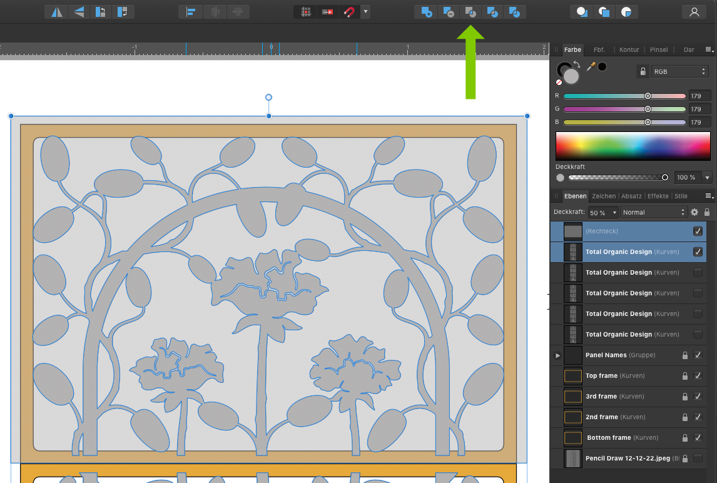Select the (Rechteck) layer thumbnail

coord(573,231)
